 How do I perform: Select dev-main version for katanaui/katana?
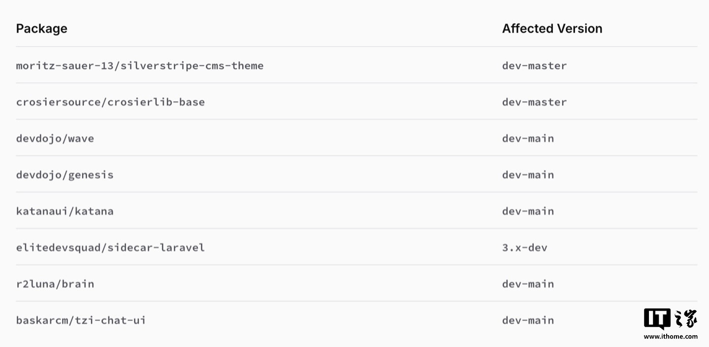[528, 211]
